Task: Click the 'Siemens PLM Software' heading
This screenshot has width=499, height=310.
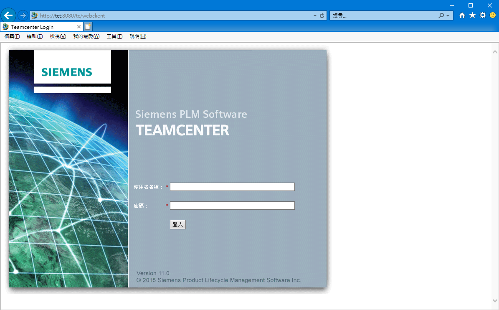Action: click(191, 114)
